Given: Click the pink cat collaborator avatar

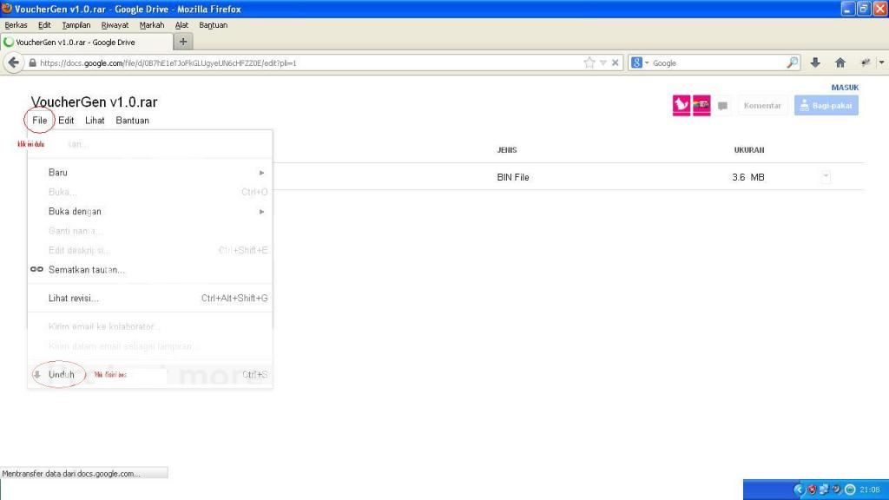Looking at the screenshot, I should tap(682, 105).
